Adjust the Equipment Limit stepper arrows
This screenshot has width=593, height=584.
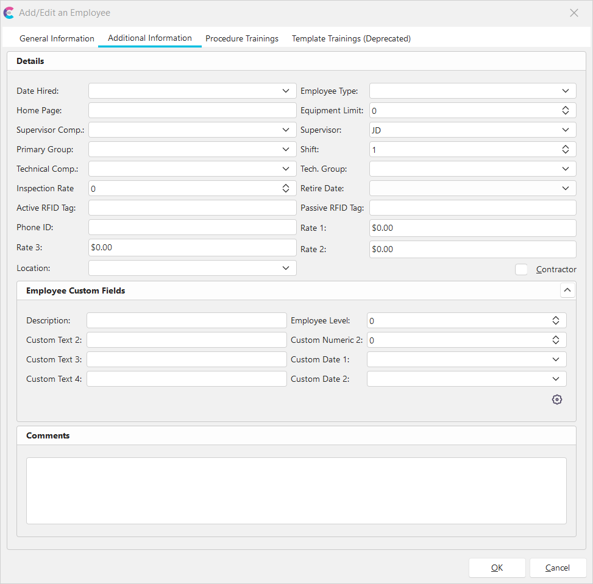click(565, 110)
